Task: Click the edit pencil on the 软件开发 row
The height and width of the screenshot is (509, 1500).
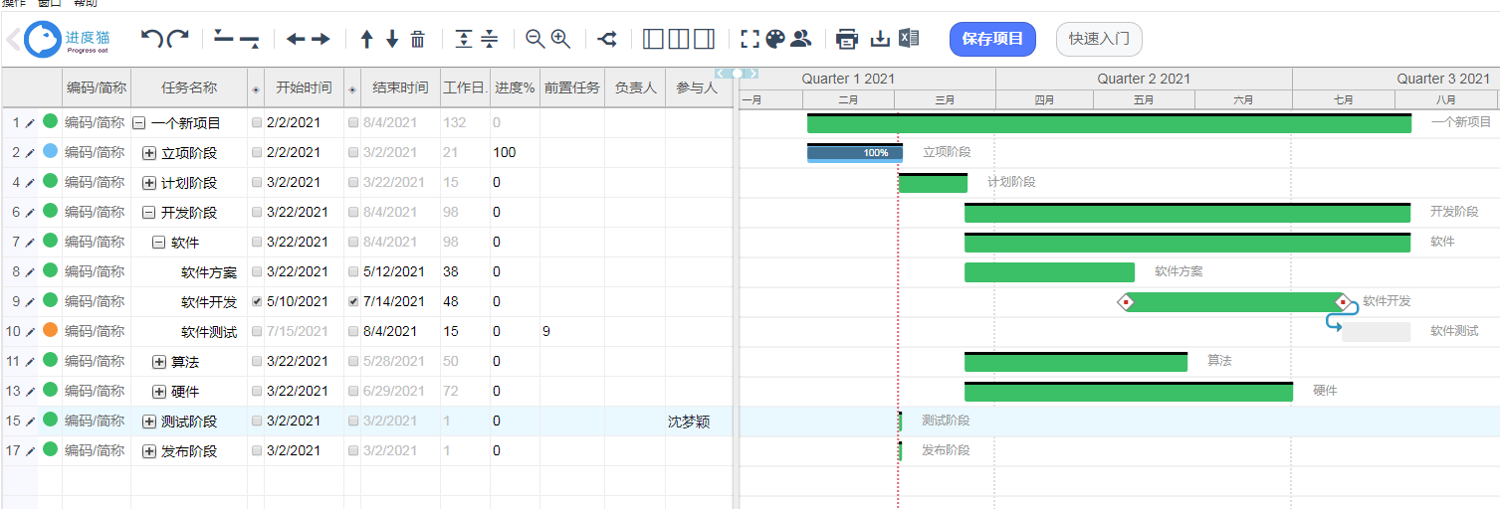Action: coord(30,301)
